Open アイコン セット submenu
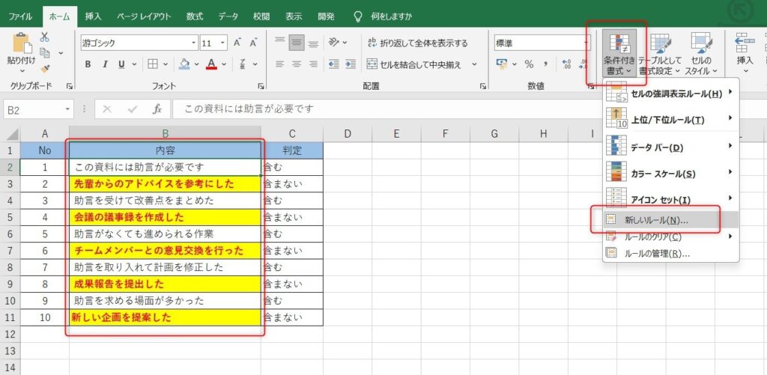This screenshot has height=375, width=767. pos(670,199)
